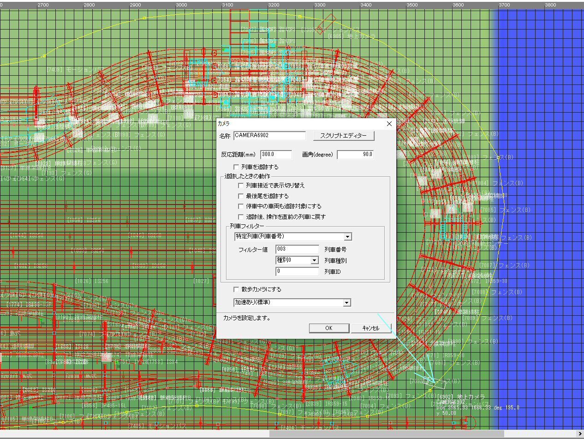Confirm camera settings with OK
This screenshot has height=439, width=584.
[328, 328]
